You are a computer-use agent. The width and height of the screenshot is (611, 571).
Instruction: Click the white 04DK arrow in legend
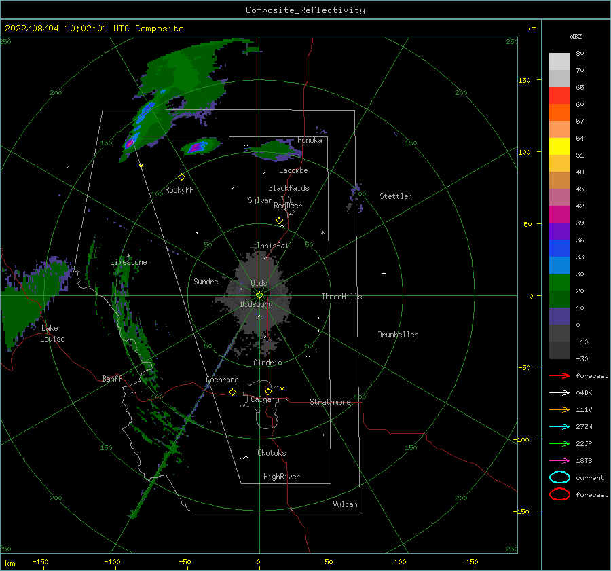coord(559,392)
